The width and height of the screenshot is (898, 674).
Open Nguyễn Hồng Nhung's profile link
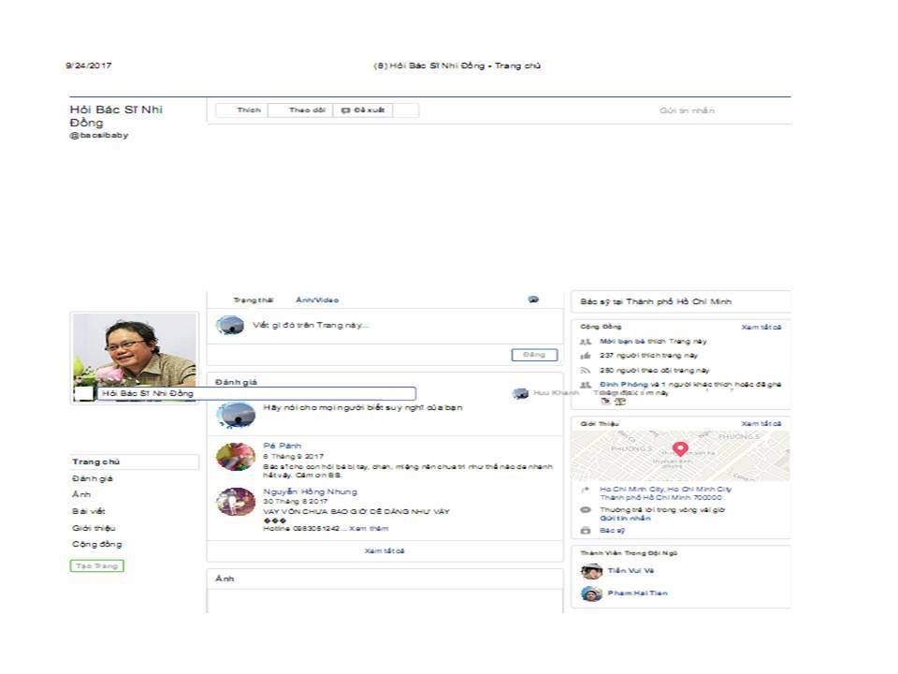[x=310, y=491]
